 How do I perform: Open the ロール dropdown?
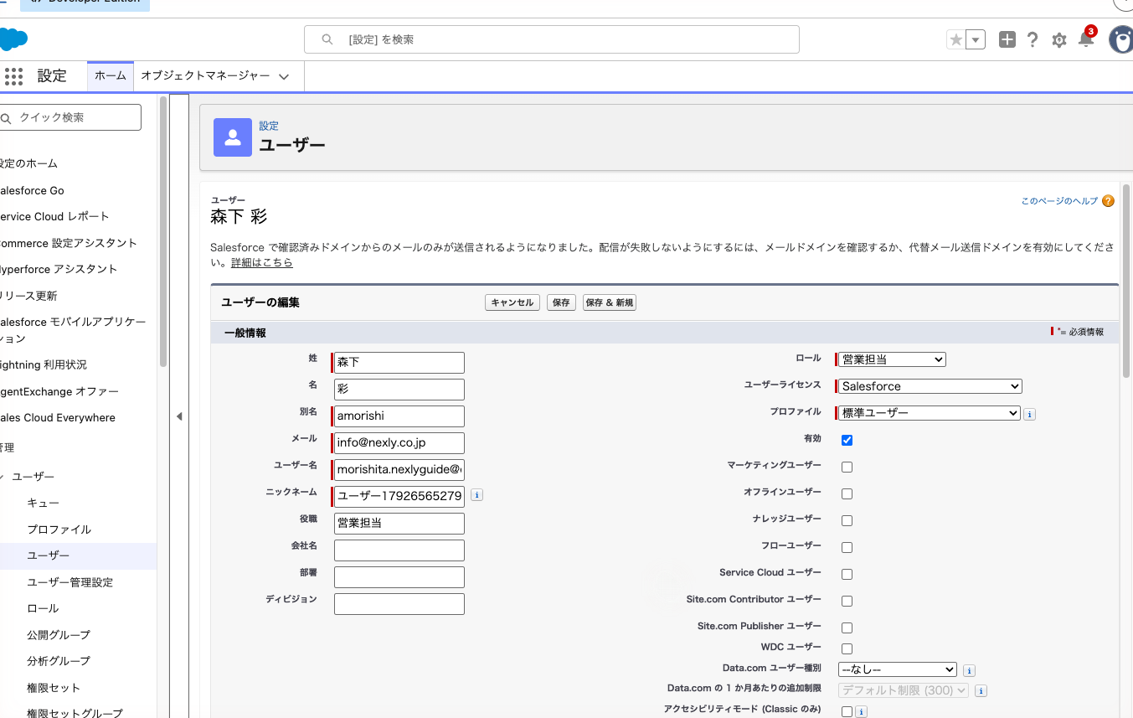[892, 359]
